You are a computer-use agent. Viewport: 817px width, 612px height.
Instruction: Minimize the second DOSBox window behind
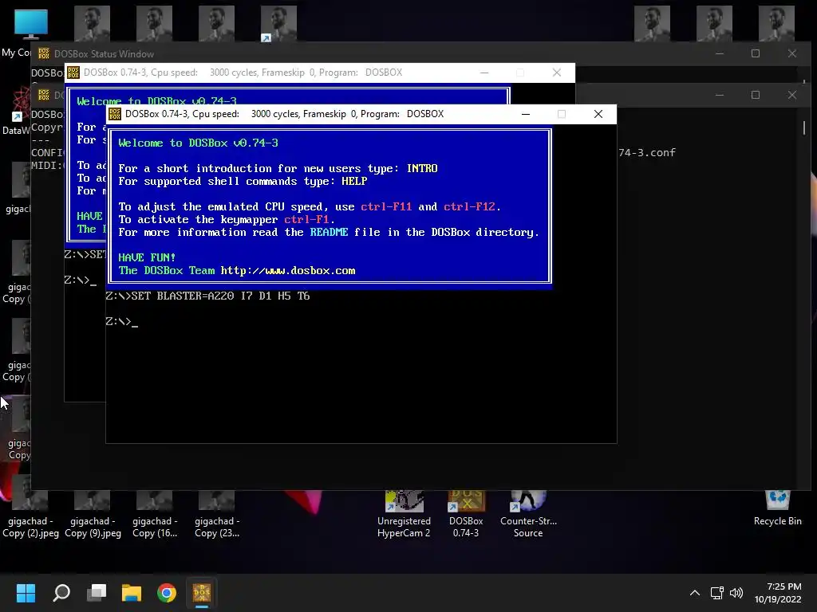click(x=484, y=73)
